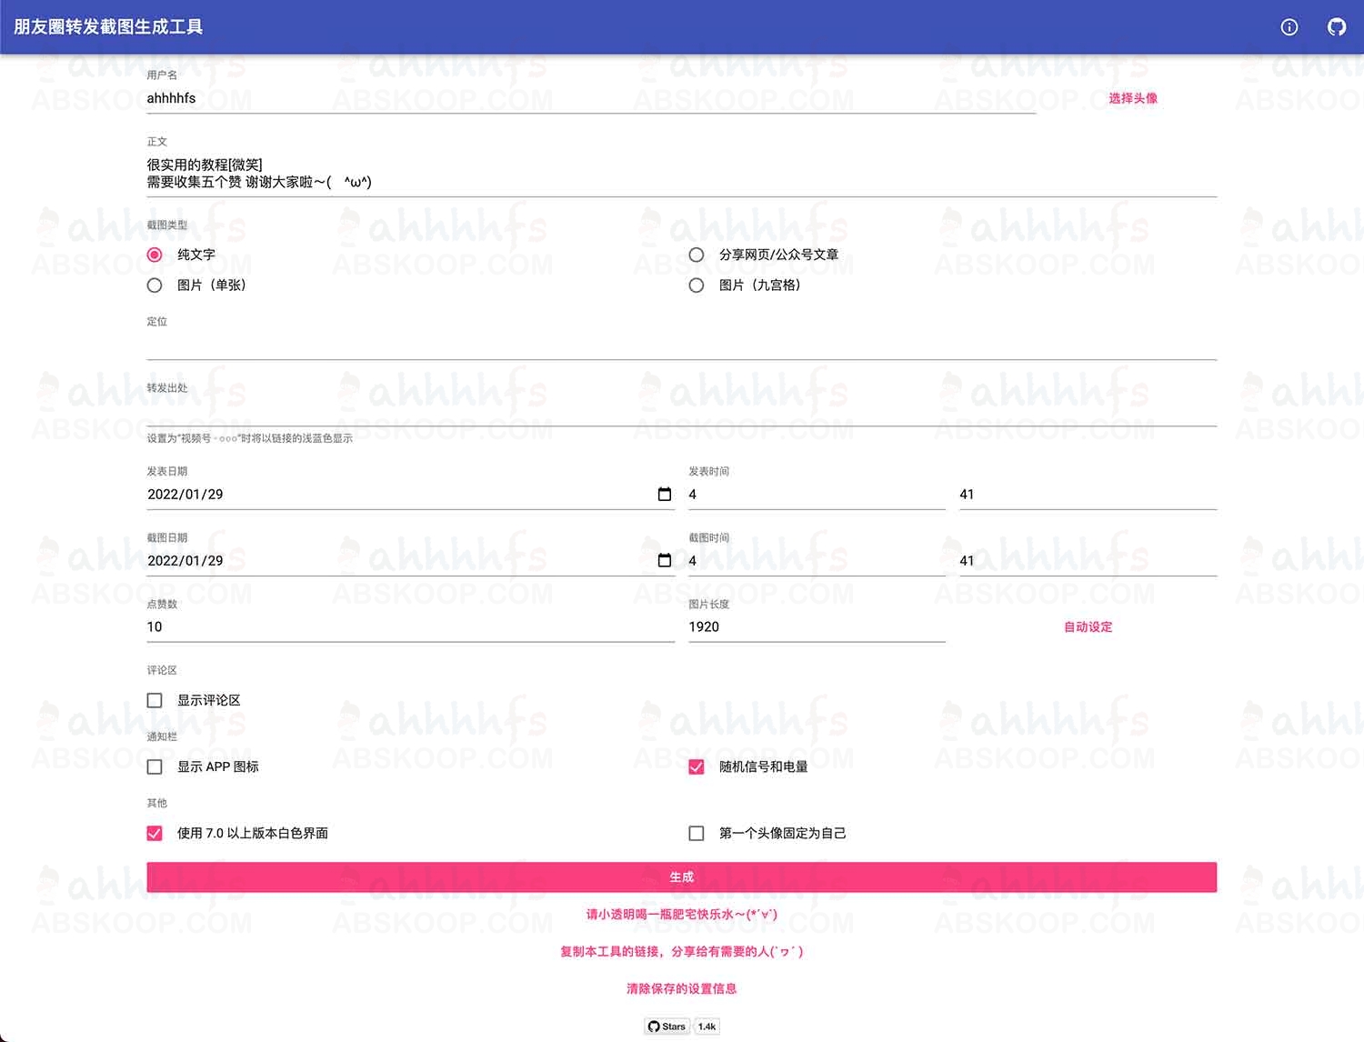Open the info icon in the top bar
Screen dimensions: 1364x1042
(1289, 27)
